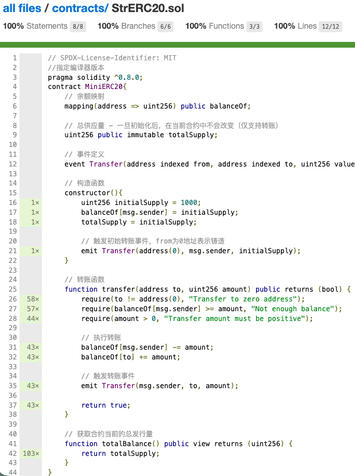355x476 pixels.
Task: Click the green coverage status bar
Action: pos(177,44)
